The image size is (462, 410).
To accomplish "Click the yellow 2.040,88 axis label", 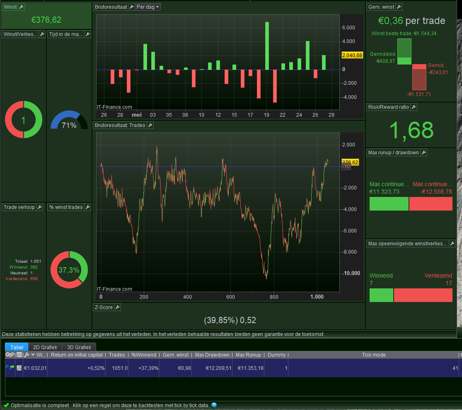I will (x=352, y=55).
